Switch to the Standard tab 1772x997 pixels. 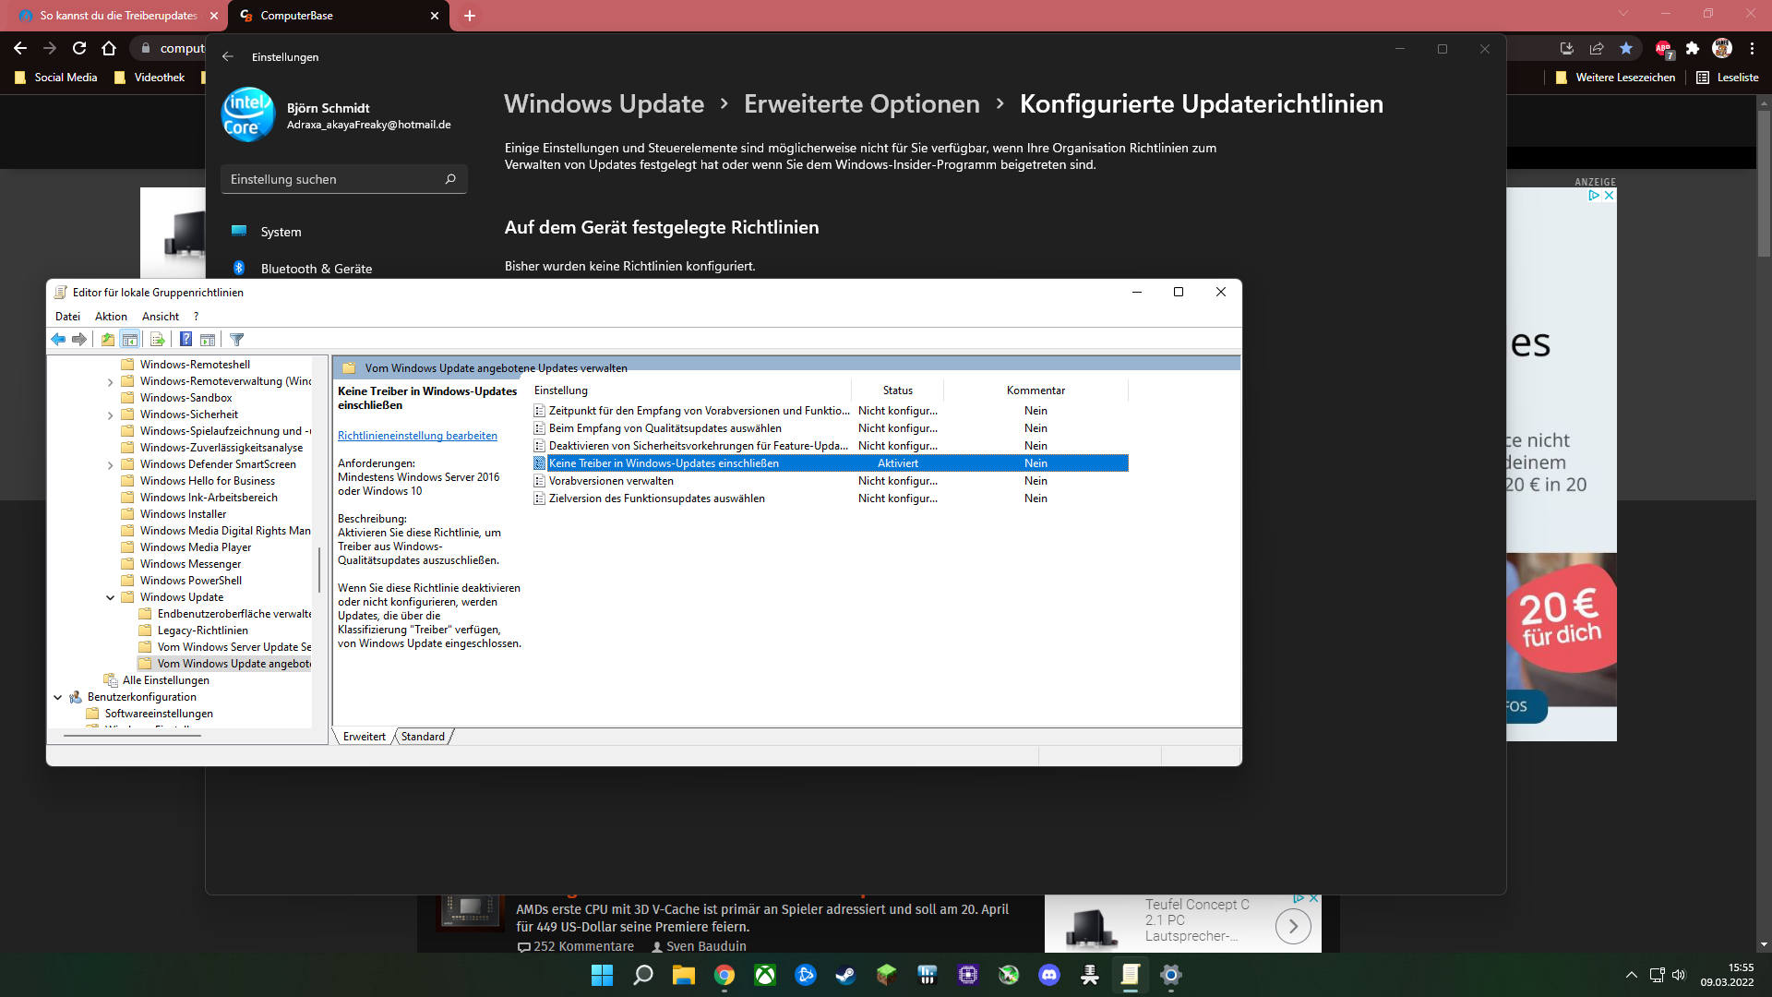coord(424,737)
